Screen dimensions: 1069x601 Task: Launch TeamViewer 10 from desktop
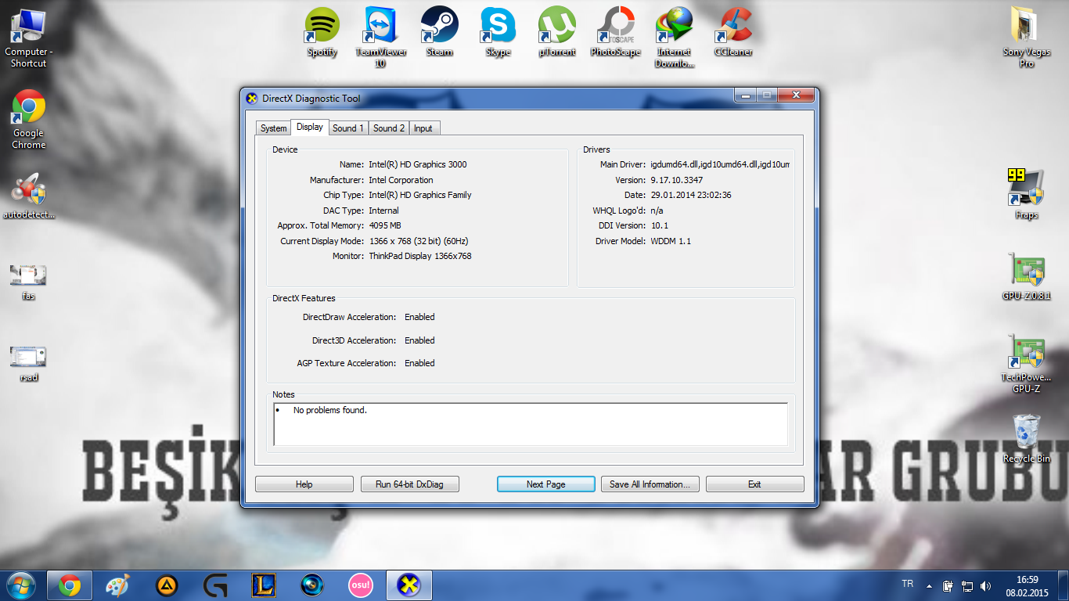pyautogui.click(x=380, y=37)
